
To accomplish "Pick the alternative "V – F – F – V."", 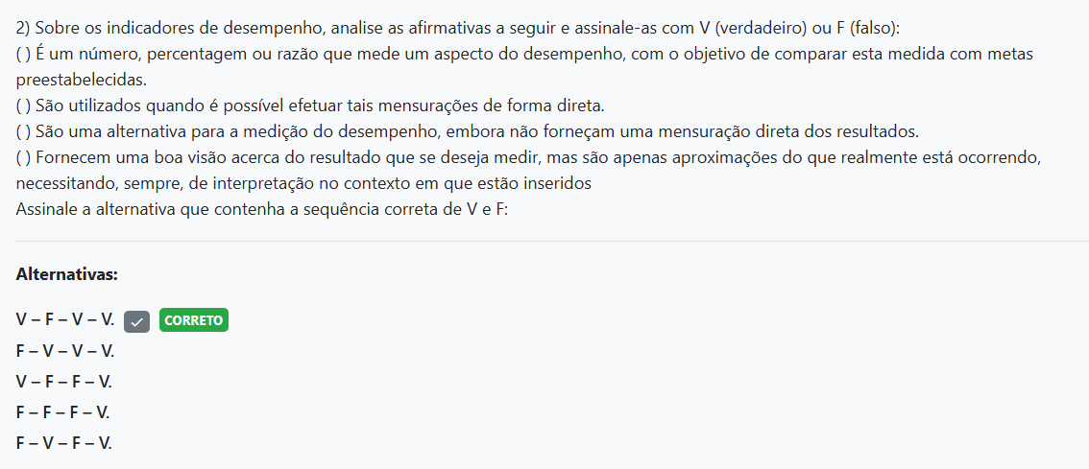I will (x=64, y=382).
